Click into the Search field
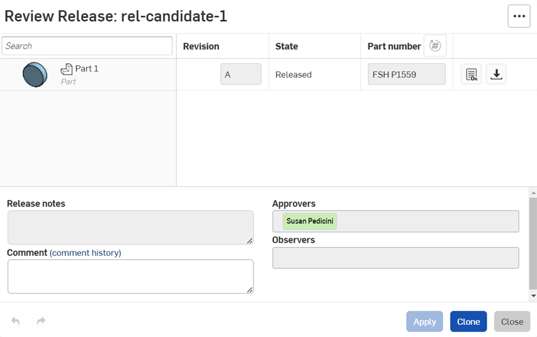 87,46
